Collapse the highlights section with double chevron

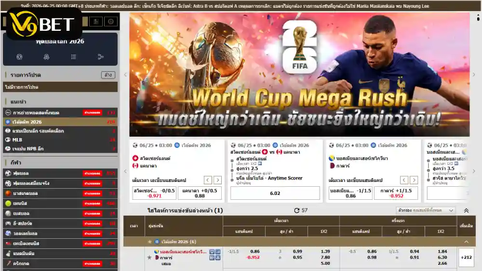(466, 210)
